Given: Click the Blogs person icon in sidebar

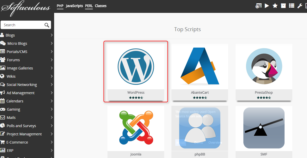Looking at the screenshot, I should tap(2, 35).
